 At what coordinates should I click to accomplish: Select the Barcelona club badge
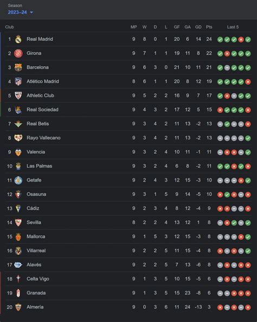(18, 67)
